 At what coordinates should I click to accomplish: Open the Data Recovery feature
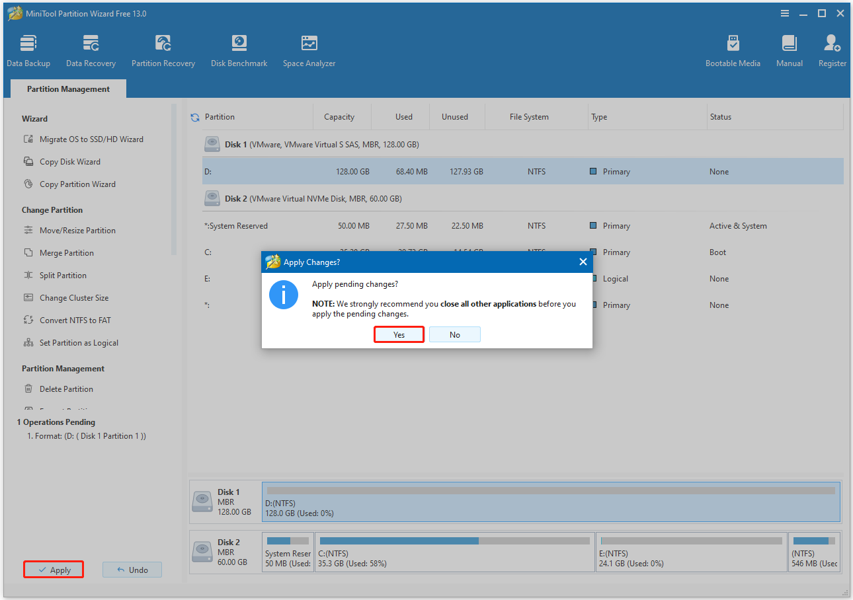91,50
